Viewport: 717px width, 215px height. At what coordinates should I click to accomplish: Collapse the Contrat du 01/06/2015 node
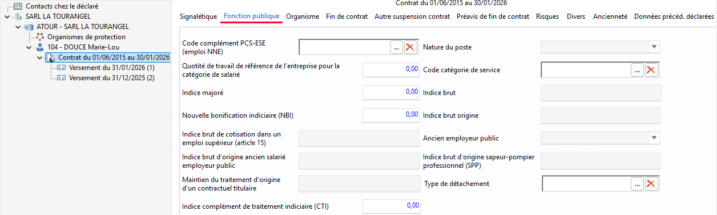[39, 57]
